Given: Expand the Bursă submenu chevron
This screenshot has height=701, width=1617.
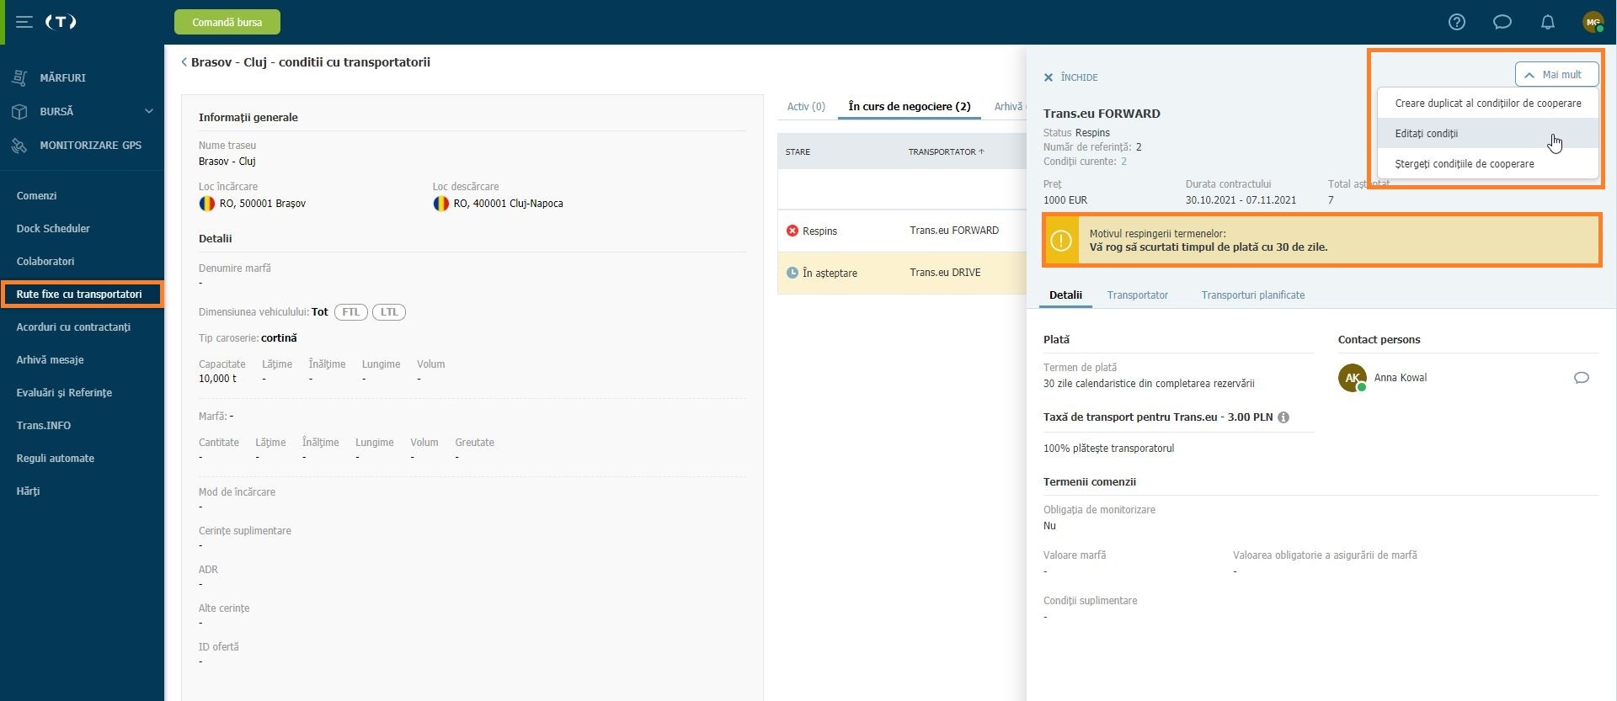Looking at the screenshot, I should (149, 111).
